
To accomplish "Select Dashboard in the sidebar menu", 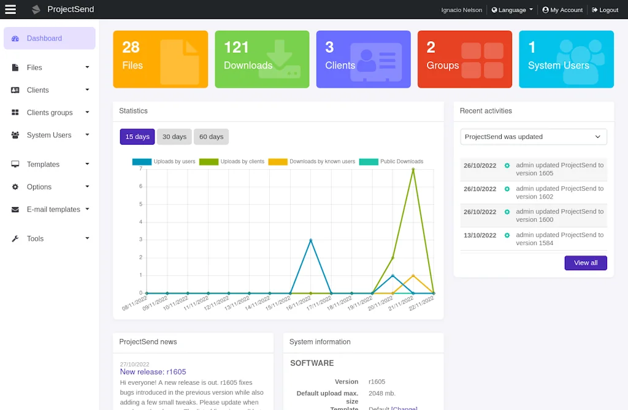I will [x=42, y=38].
